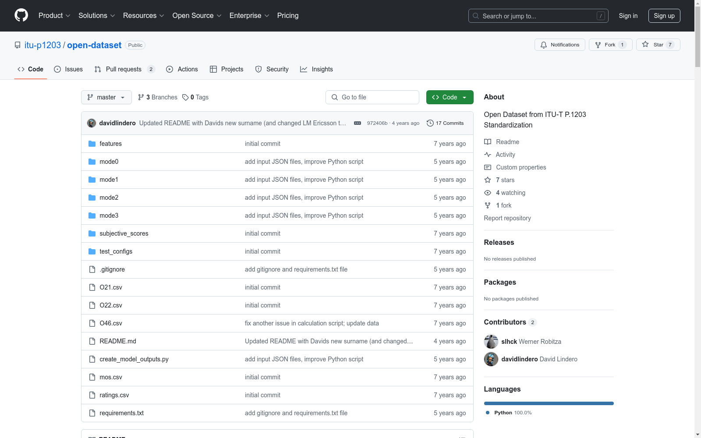Click the O21.csv file icon
701x438 pixels.
click(x=92, y=287)
